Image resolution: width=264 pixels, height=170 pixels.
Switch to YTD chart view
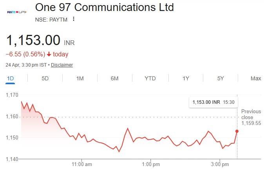(x=150, y=78)
